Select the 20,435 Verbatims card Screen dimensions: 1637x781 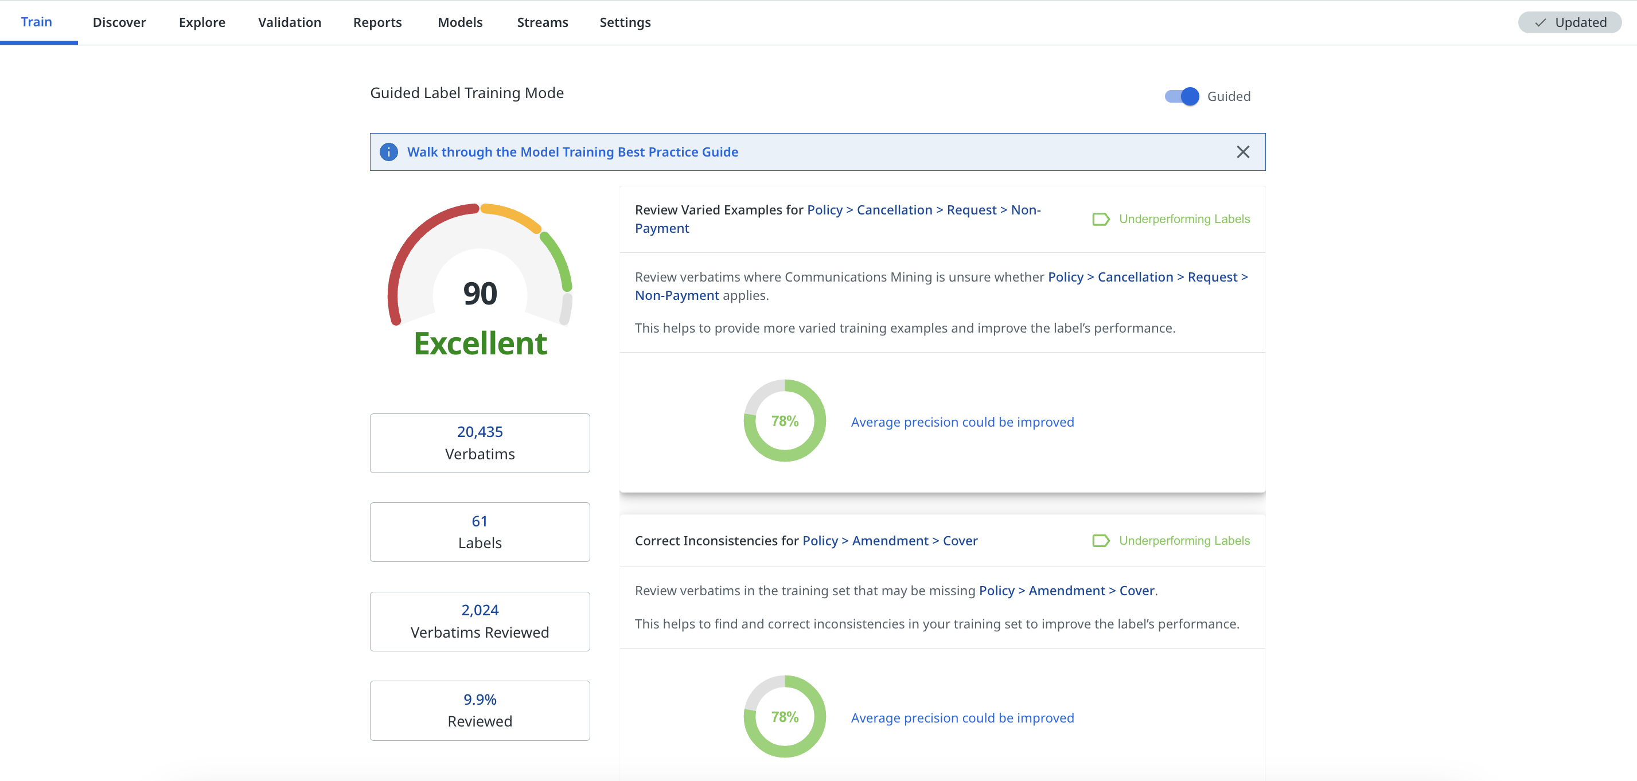(x=480, y=443)
